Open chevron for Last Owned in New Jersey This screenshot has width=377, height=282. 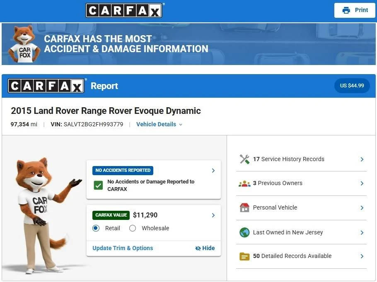tap(362, 233)
